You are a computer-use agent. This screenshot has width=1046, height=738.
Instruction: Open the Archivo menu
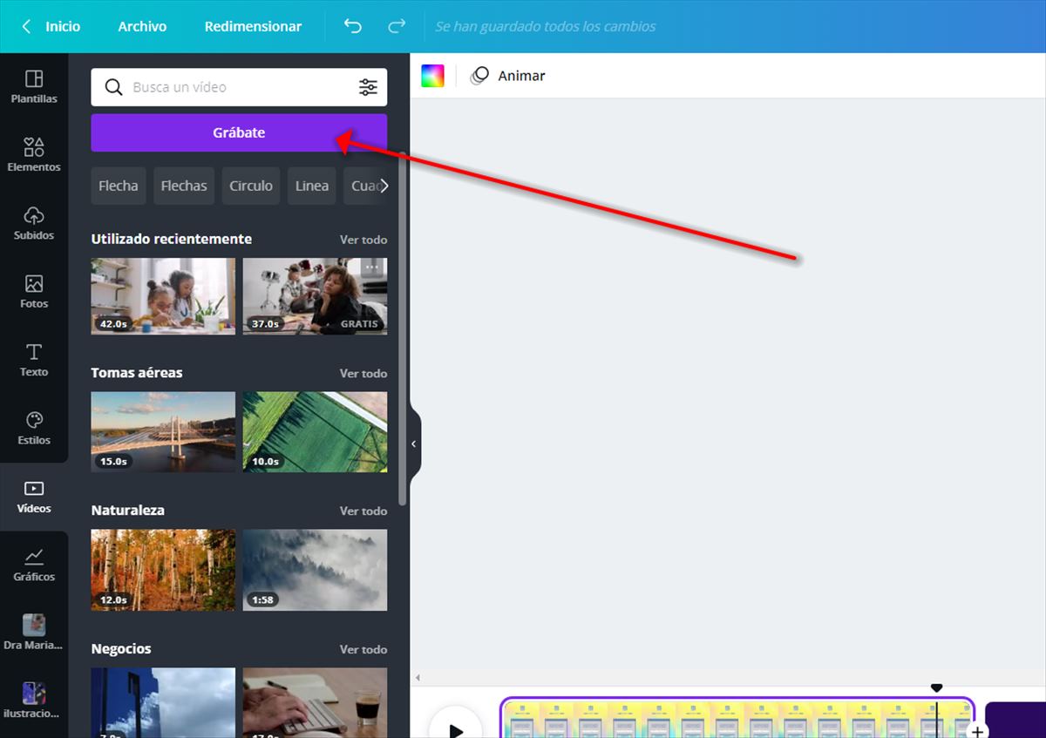142,26
